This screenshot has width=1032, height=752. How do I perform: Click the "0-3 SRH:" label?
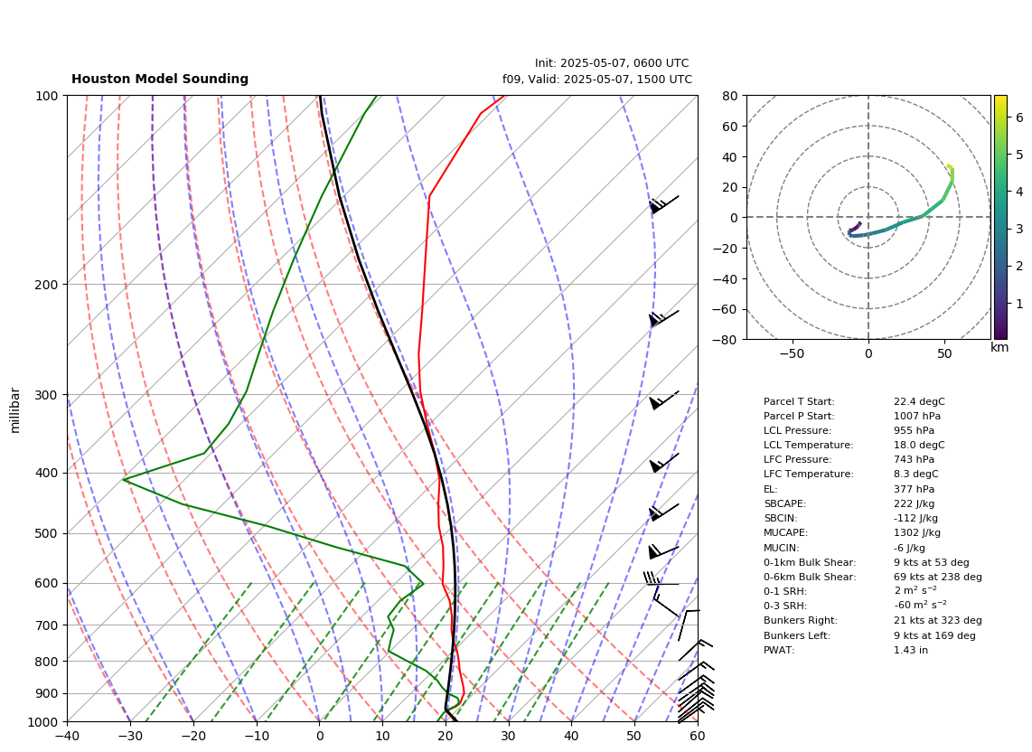(x=784, y=606)
